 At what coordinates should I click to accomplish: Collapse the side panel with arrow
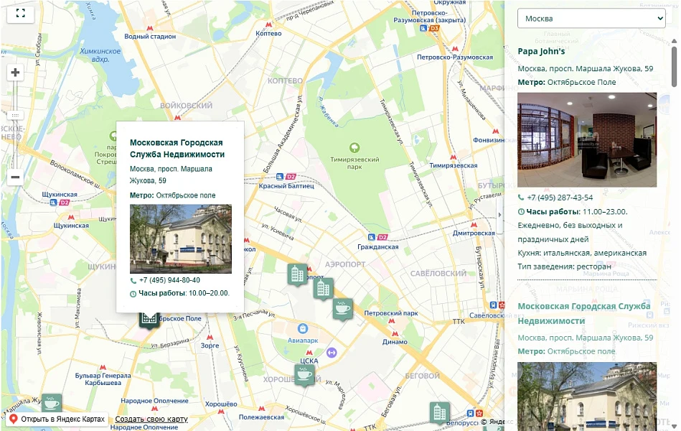click(499, 215)
